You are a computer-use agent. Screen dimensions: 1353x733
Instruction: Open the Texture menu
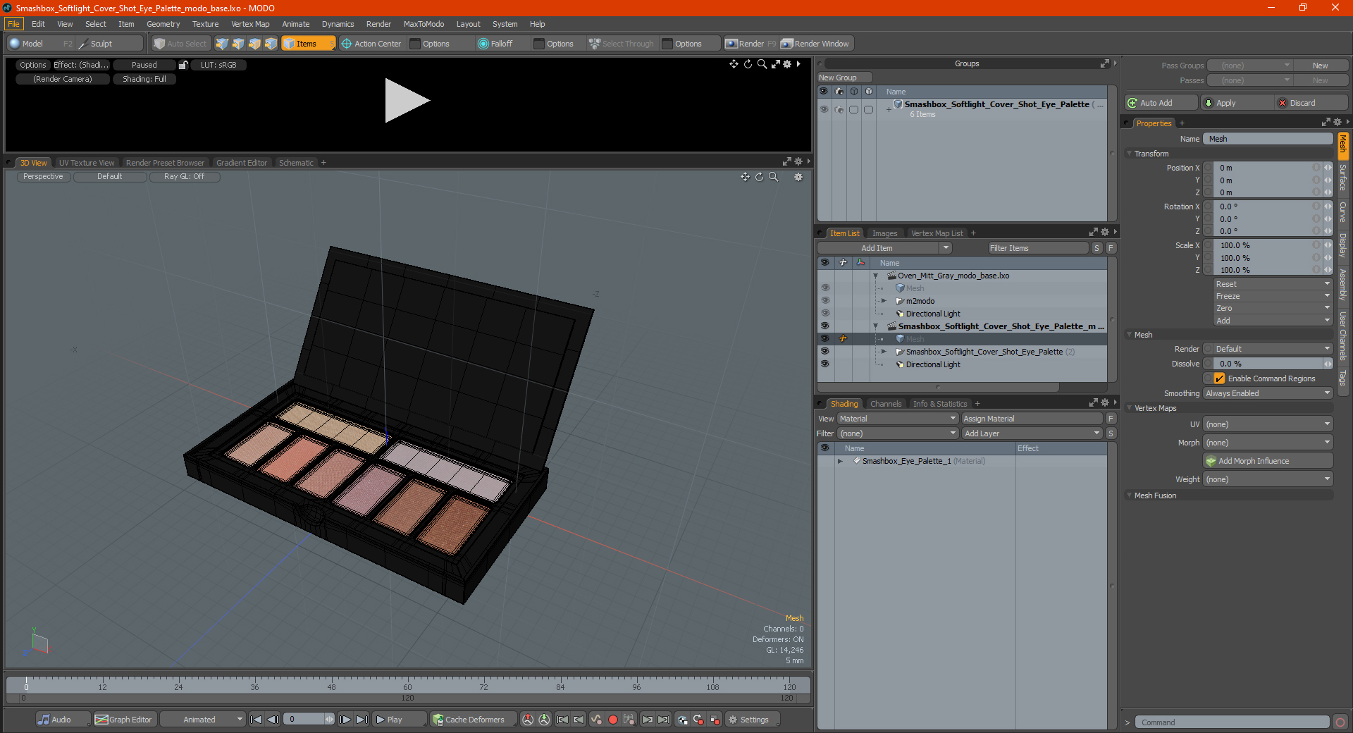(x=205, y=24)
